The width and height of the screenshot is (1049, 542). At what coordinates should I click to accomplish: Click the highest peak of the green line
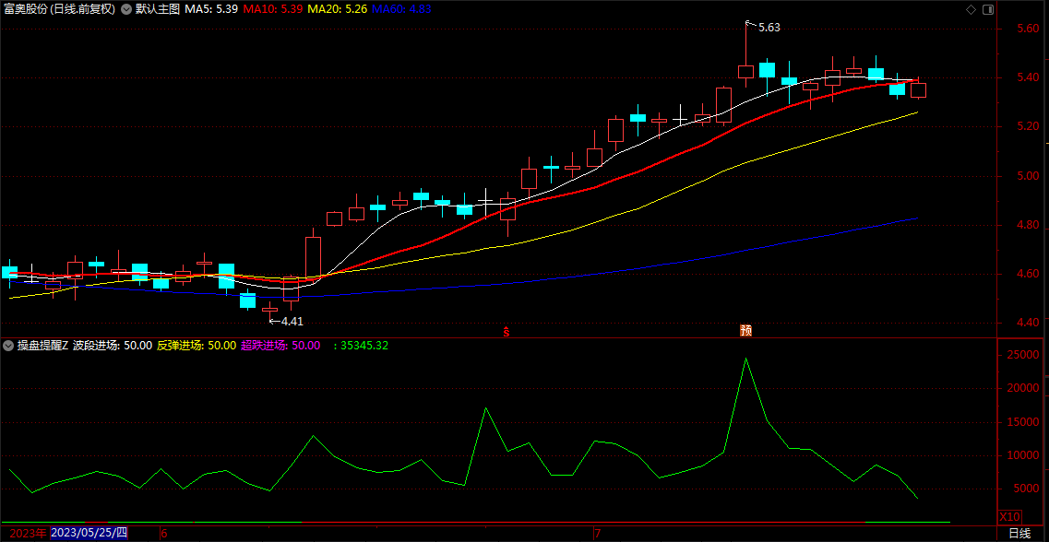pos(746,359)
